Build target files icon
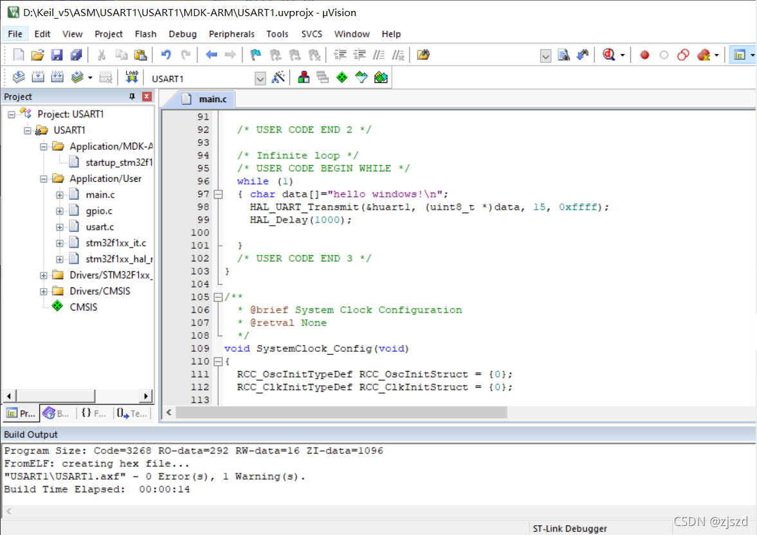The image size is (757, 535). [38, 77]
